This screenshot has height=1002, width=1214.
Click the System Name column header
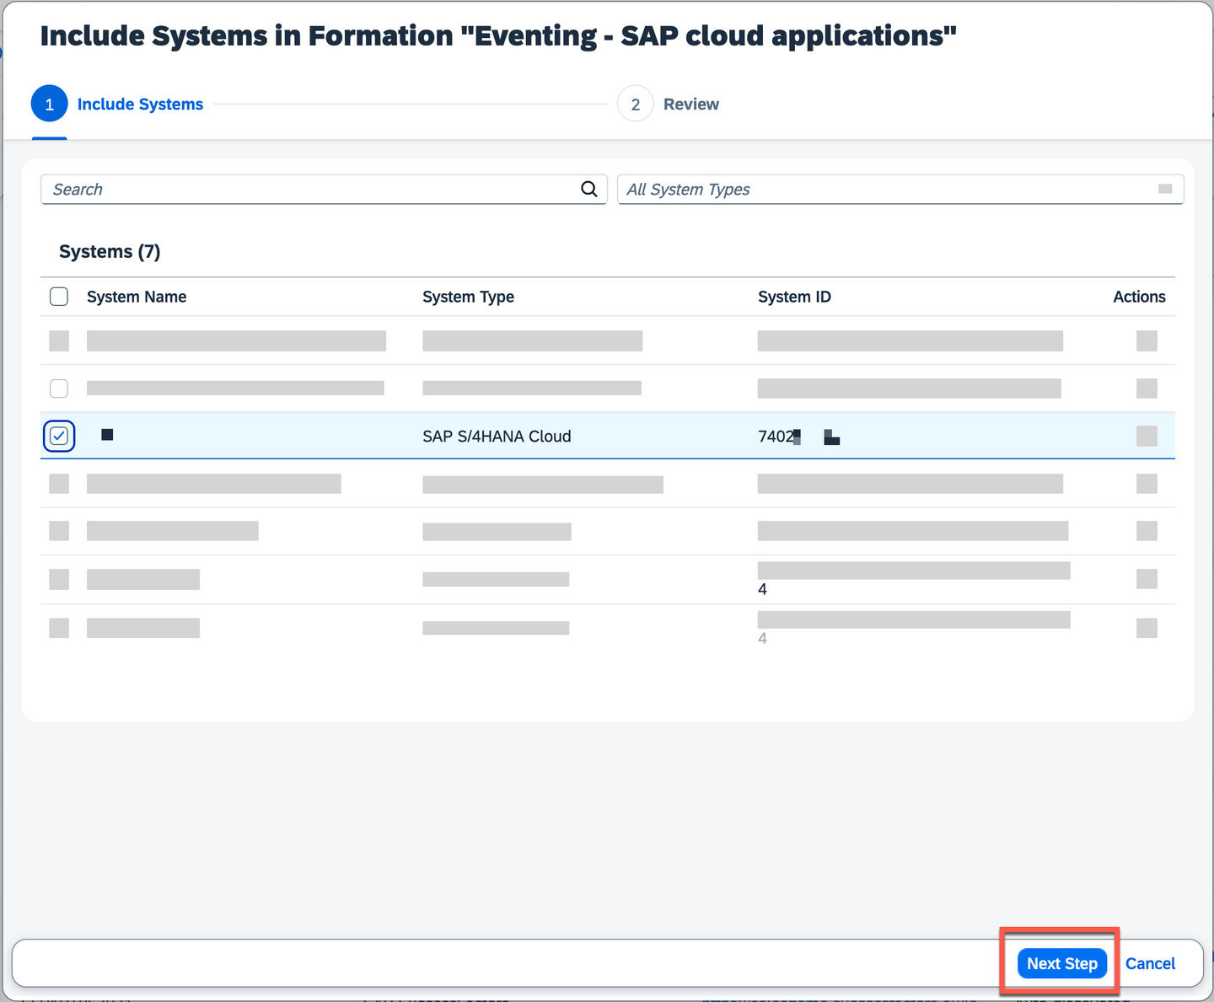pos(137,297)
